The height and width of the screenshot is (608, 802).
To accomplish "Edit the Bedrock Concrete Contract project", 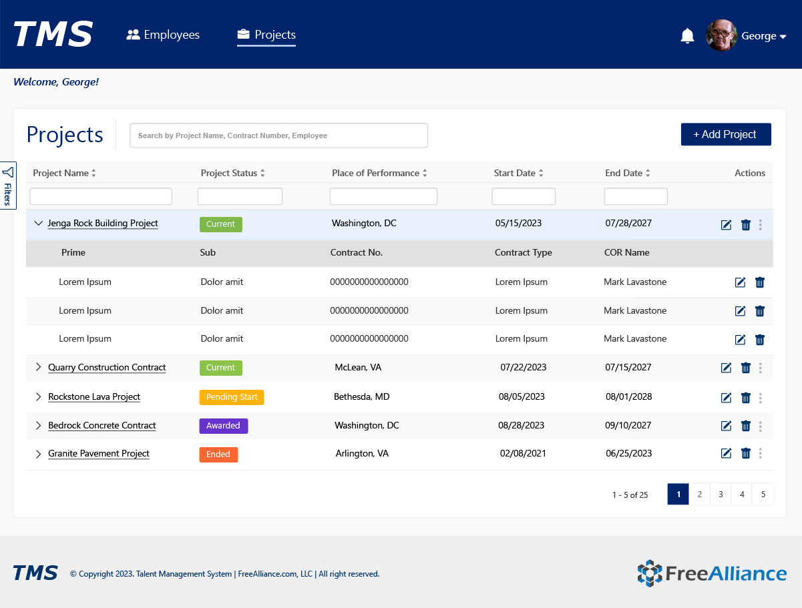I will (727, 426).
